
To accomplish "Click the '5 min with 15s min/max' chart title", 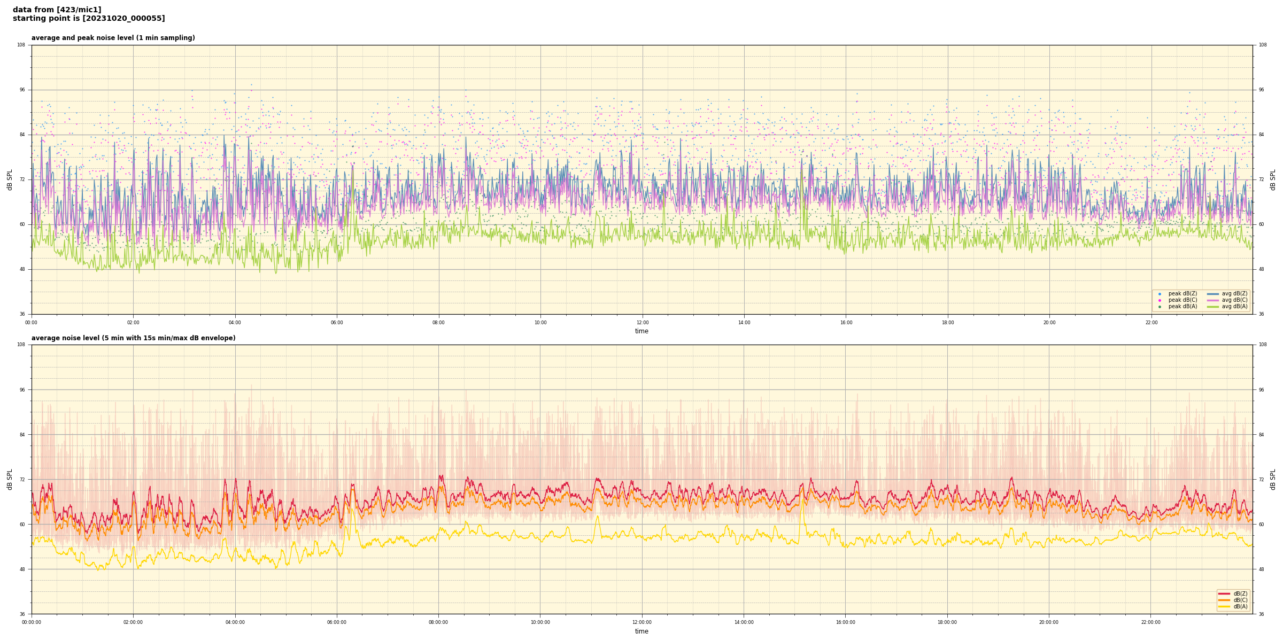I will pyautogui.click(x=133, y=338).
